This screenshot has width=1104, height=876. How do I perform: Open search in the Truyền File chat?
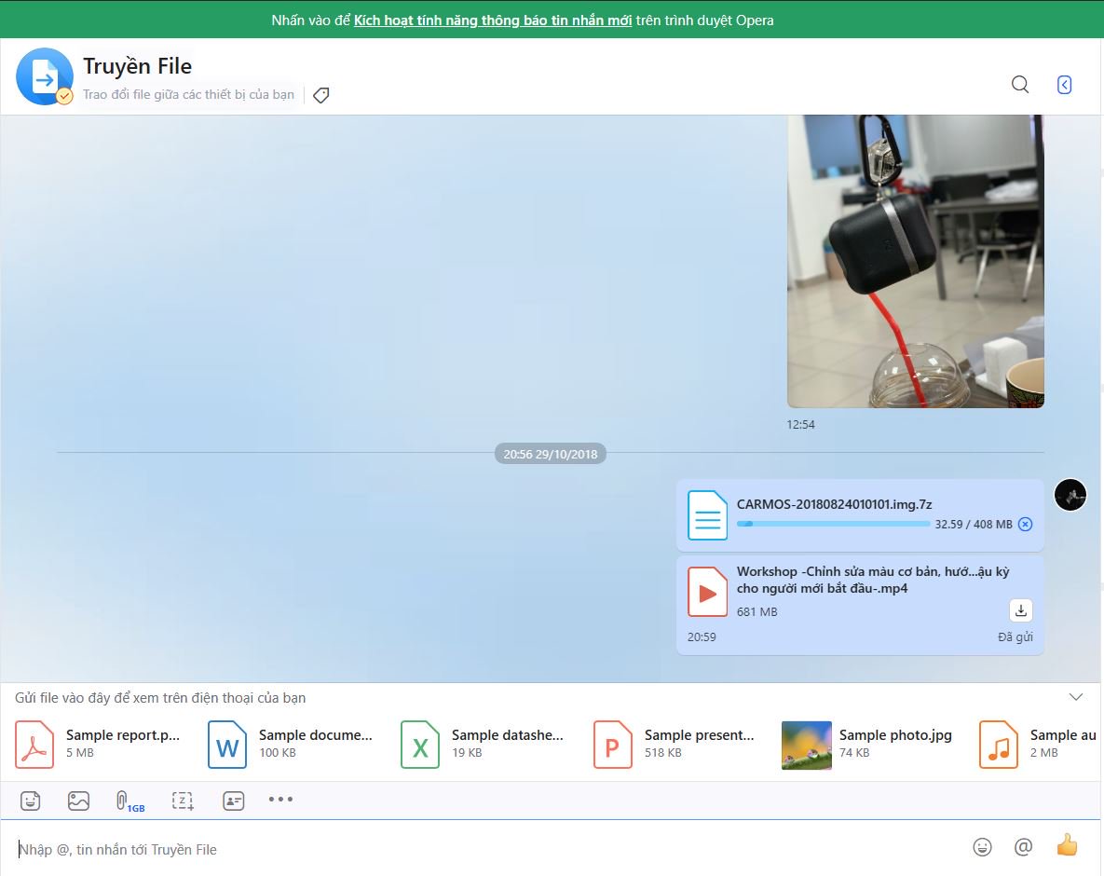[x=1019, y=84]
